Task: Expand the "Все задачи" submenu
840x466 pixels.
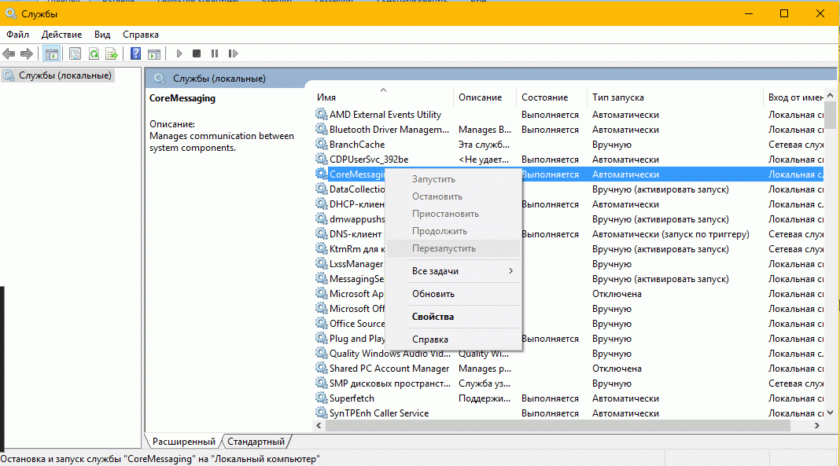Action: 462,271
